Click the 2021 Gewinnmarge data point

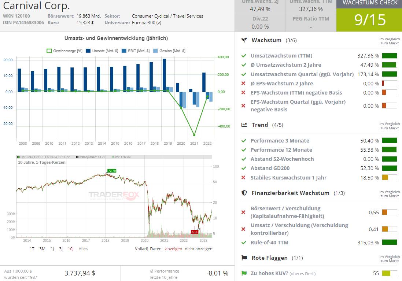[x=194, y=135]
